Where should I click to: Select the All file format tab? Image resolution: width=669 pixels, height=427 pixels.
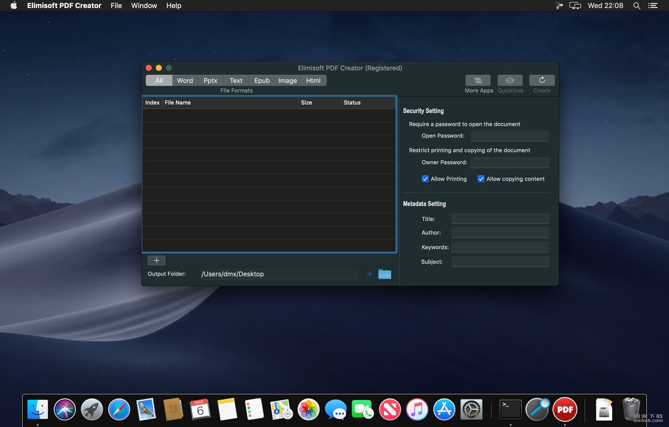[x=159, y=81]
